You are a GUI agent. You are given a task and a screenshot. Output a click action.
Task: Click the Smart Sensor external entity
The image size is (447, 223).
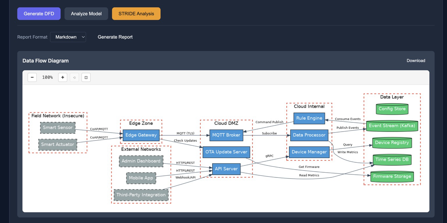(58, 128)
